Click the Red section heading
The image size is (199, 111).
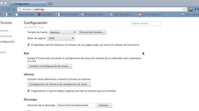[26, 53]
